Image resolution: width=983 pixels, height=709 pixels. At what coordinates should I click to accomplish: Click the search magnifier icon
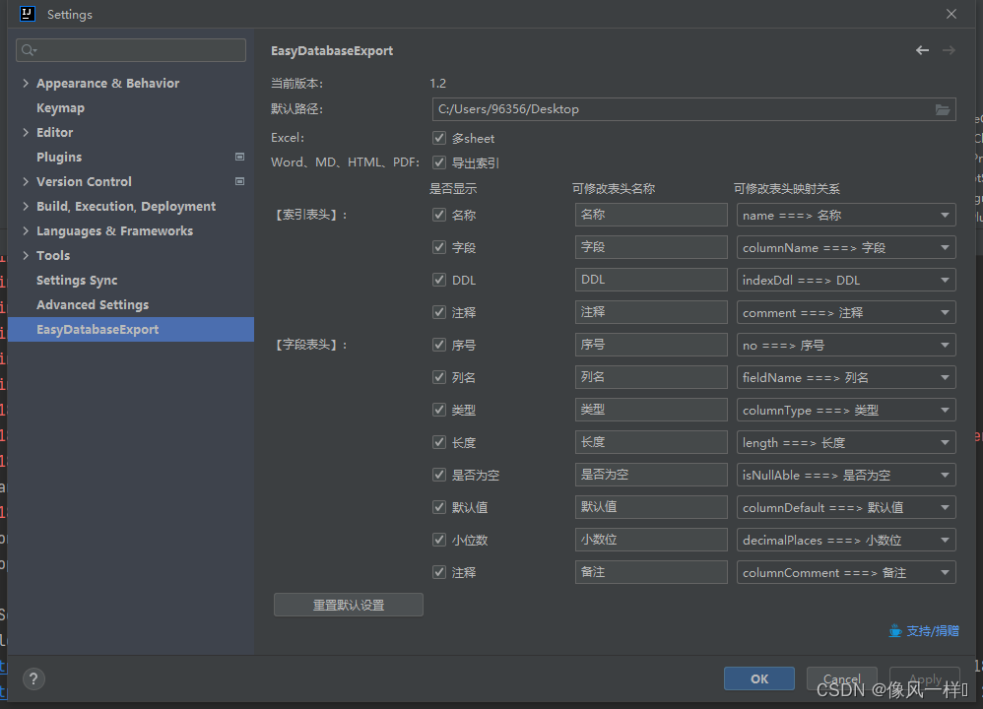point(29,50)
